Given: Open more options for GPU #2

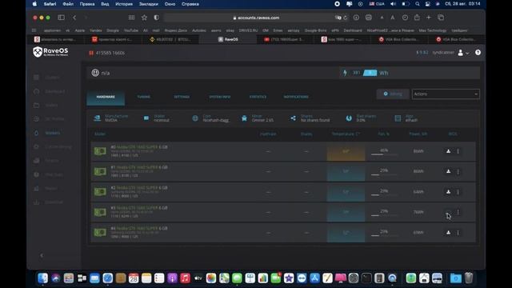Looking at the screenshot, I should click(458, 192).
